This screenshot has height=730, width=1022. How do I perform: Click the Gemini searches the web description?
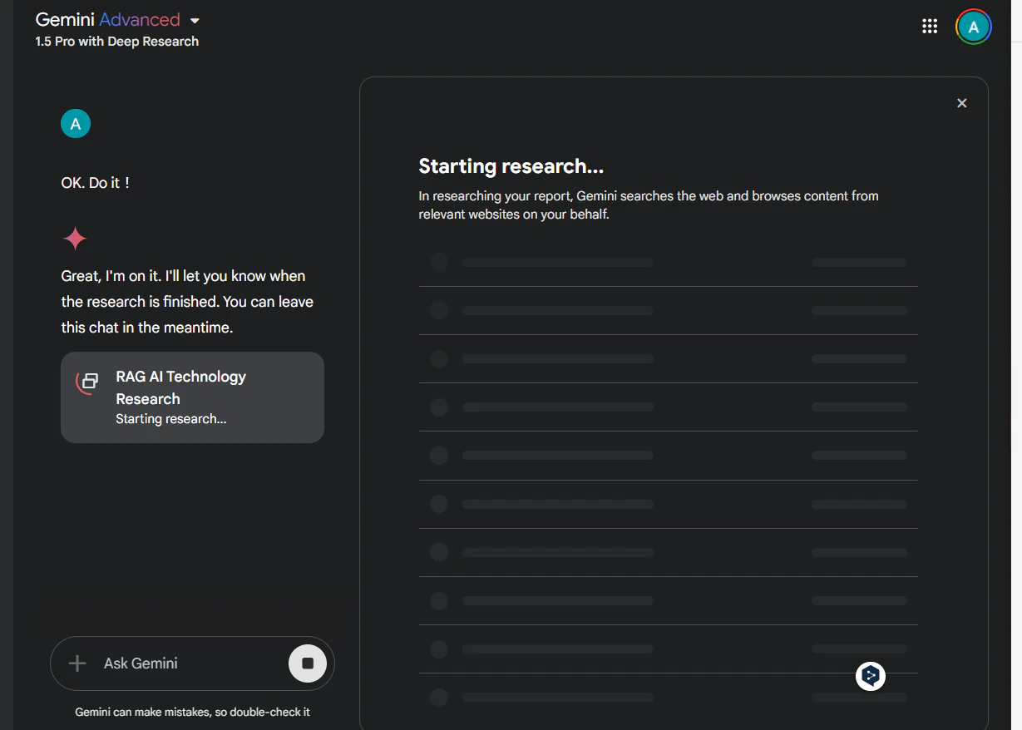(x=649, y=205)
